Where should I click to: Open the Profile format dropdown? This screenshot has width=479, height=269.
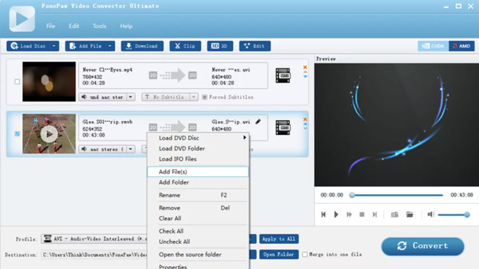[x=94, y=239]
